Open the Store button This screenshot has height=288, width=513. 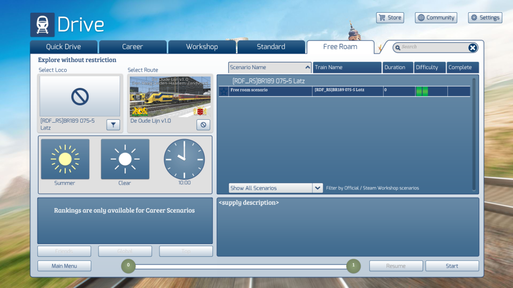point(390,18)
